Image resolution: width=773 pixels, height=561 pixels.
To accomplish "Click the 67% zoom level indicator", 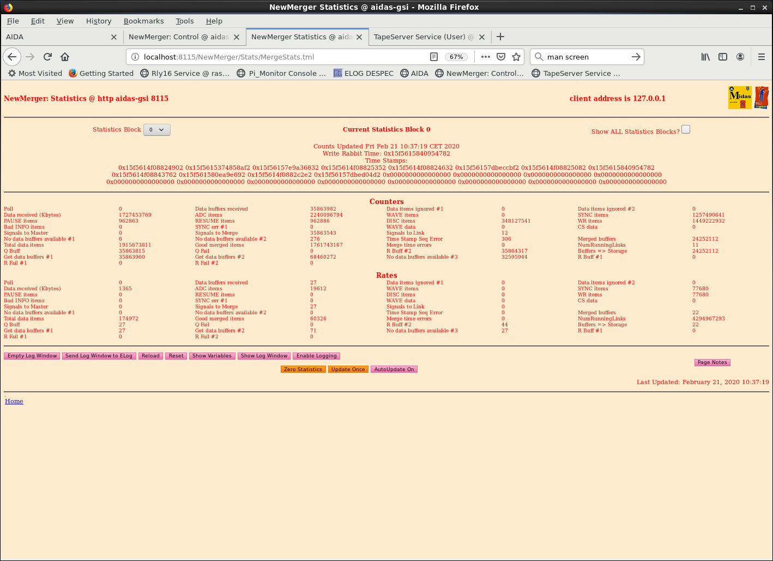I will [456, 57].
